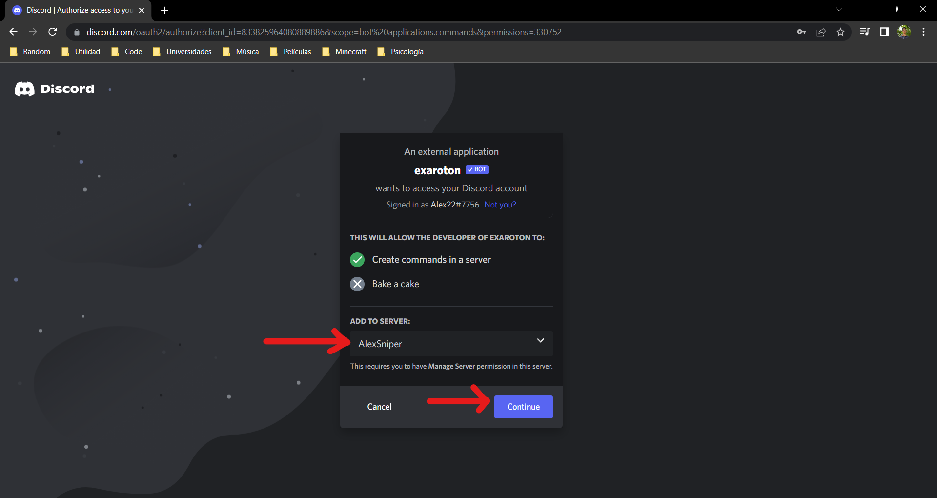Image resolution: width=937 pixels, height=498 pixels.
Task: Open the Random bookmarks folder
Action: [x=30, y=52]
